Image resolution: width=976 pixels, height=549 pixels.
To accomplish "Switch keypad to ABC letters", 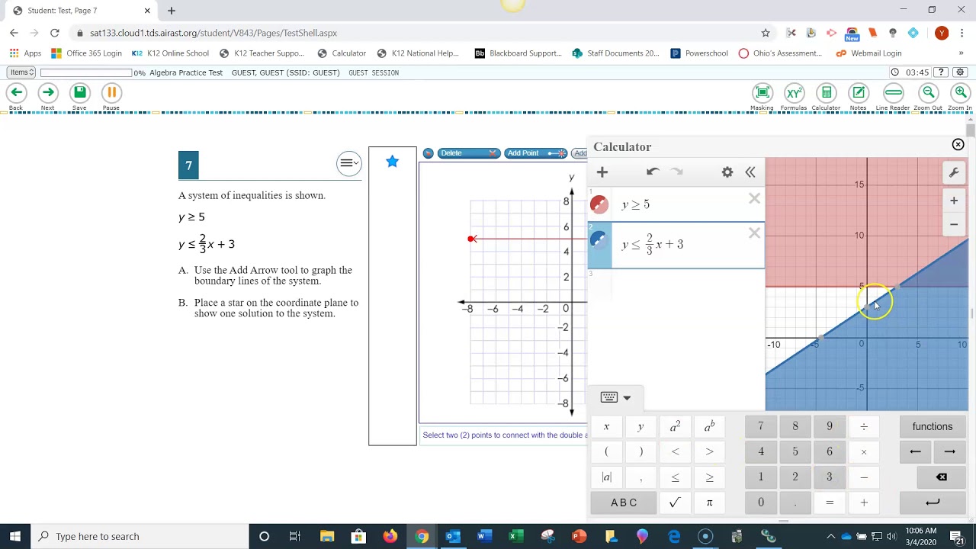I will click(x=624, y=502).
